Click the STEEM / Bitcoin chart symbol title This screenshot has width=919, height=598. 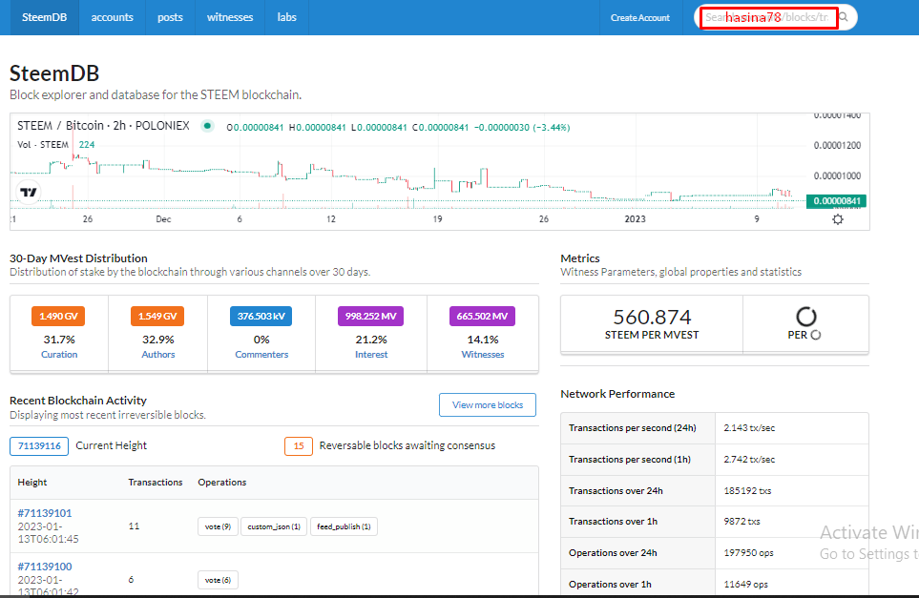[103, 125]
